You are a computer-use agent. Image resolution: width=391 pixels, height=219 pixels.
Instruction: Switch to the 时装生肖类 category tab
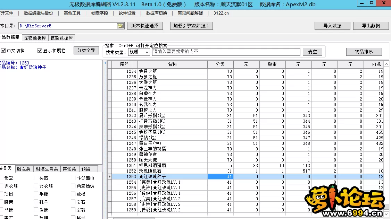coord(47,169)
